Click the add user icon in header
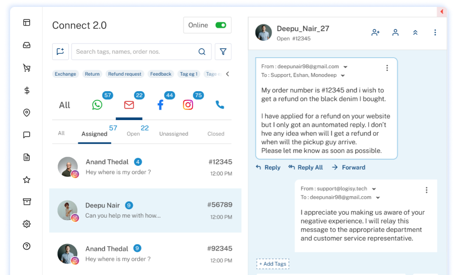Viewport: 458px width, 275px height. [x=376, y=33]
